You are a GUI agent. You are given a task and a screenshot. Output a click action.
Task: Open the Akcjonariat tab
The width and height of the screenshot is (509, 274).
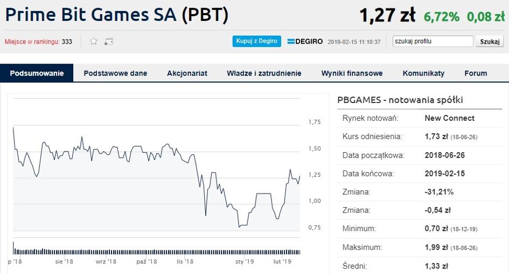pyautogui.click(x=187, y=73)
